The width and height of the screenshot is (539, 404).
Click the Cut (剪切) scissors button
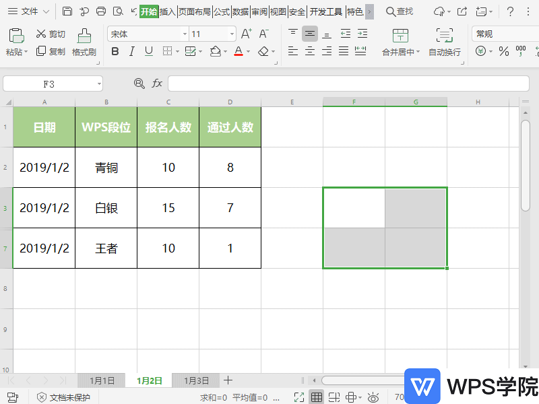point(50,34)
